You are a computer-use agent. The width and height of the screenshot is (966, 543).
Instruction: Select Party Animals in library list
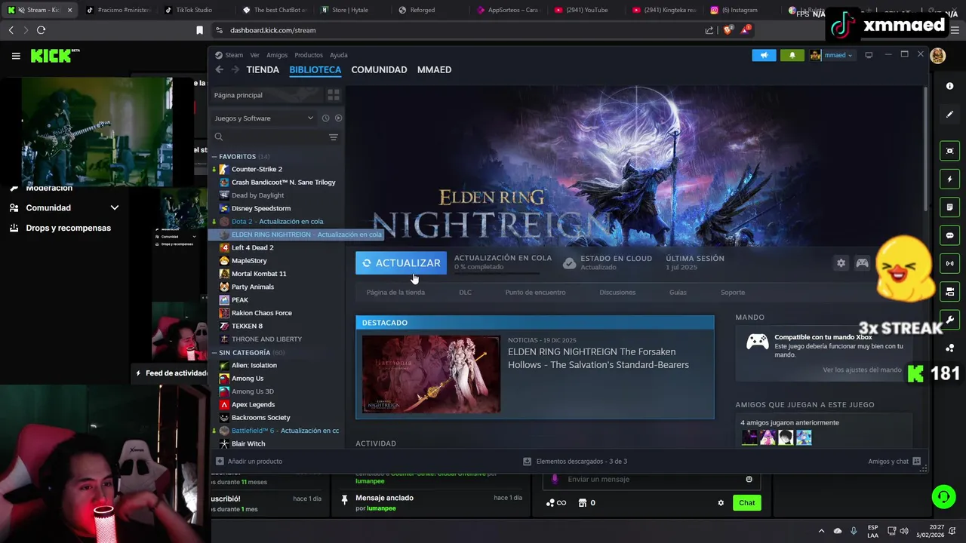[x=252, y=287]
